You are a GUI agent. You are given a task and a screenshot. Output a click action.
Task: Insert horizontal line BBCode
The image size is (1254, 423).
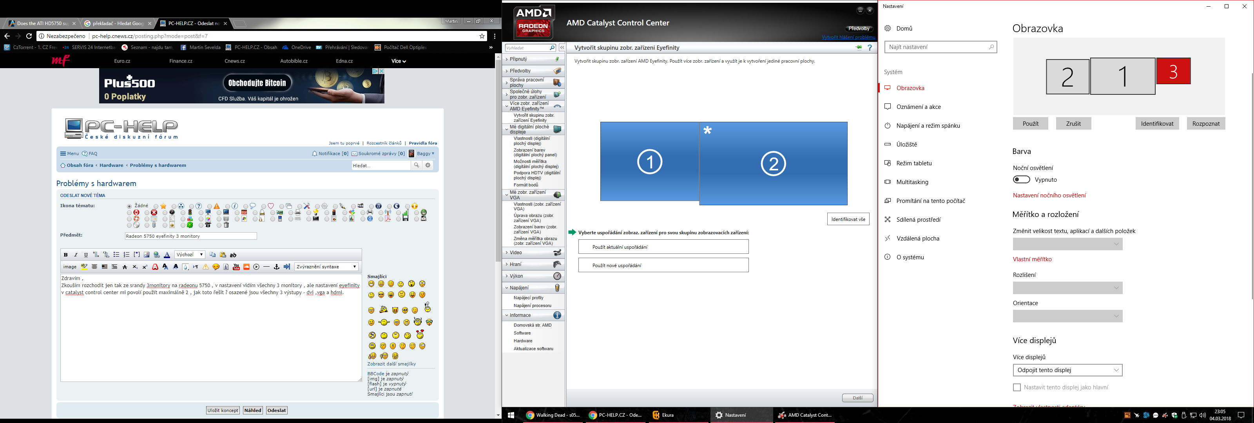(266, 267)
